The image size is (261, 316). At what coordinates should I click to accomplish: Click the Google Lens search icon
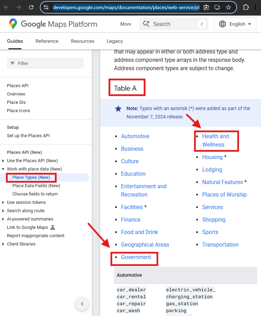point(206,7)
